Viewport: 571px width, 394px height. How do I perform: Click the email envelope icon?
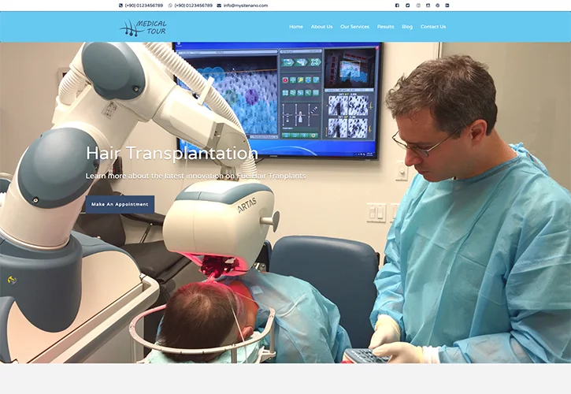pos(219,6)
